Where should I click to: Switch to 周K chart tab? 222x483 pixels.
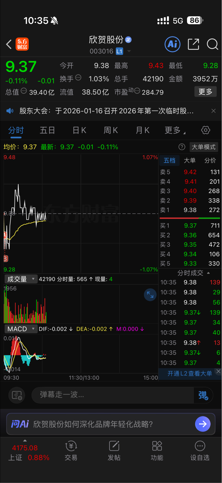(111, 130)
